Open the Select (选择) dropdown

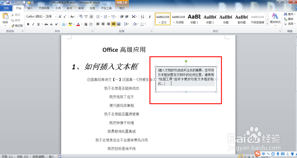tap(290, 24)
